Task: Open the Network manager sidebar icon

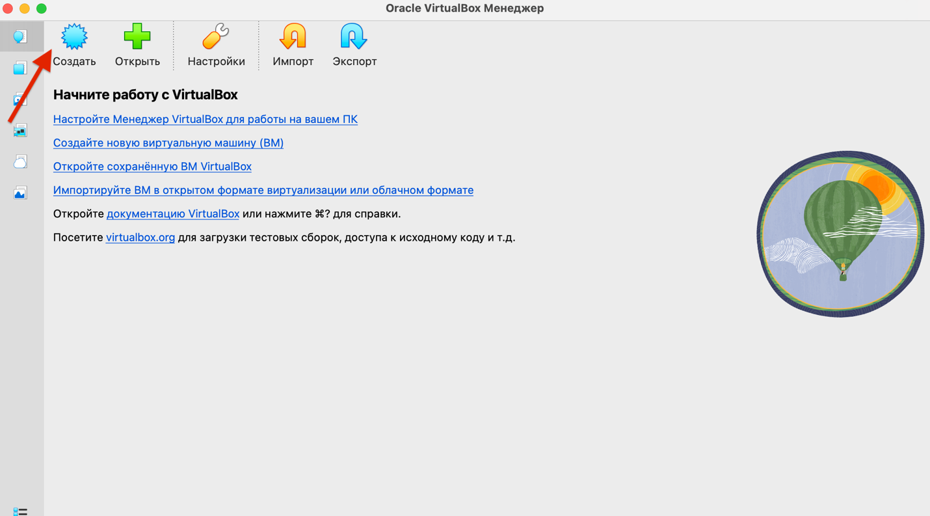Action: pyautogui.click(x=21, y=131)
